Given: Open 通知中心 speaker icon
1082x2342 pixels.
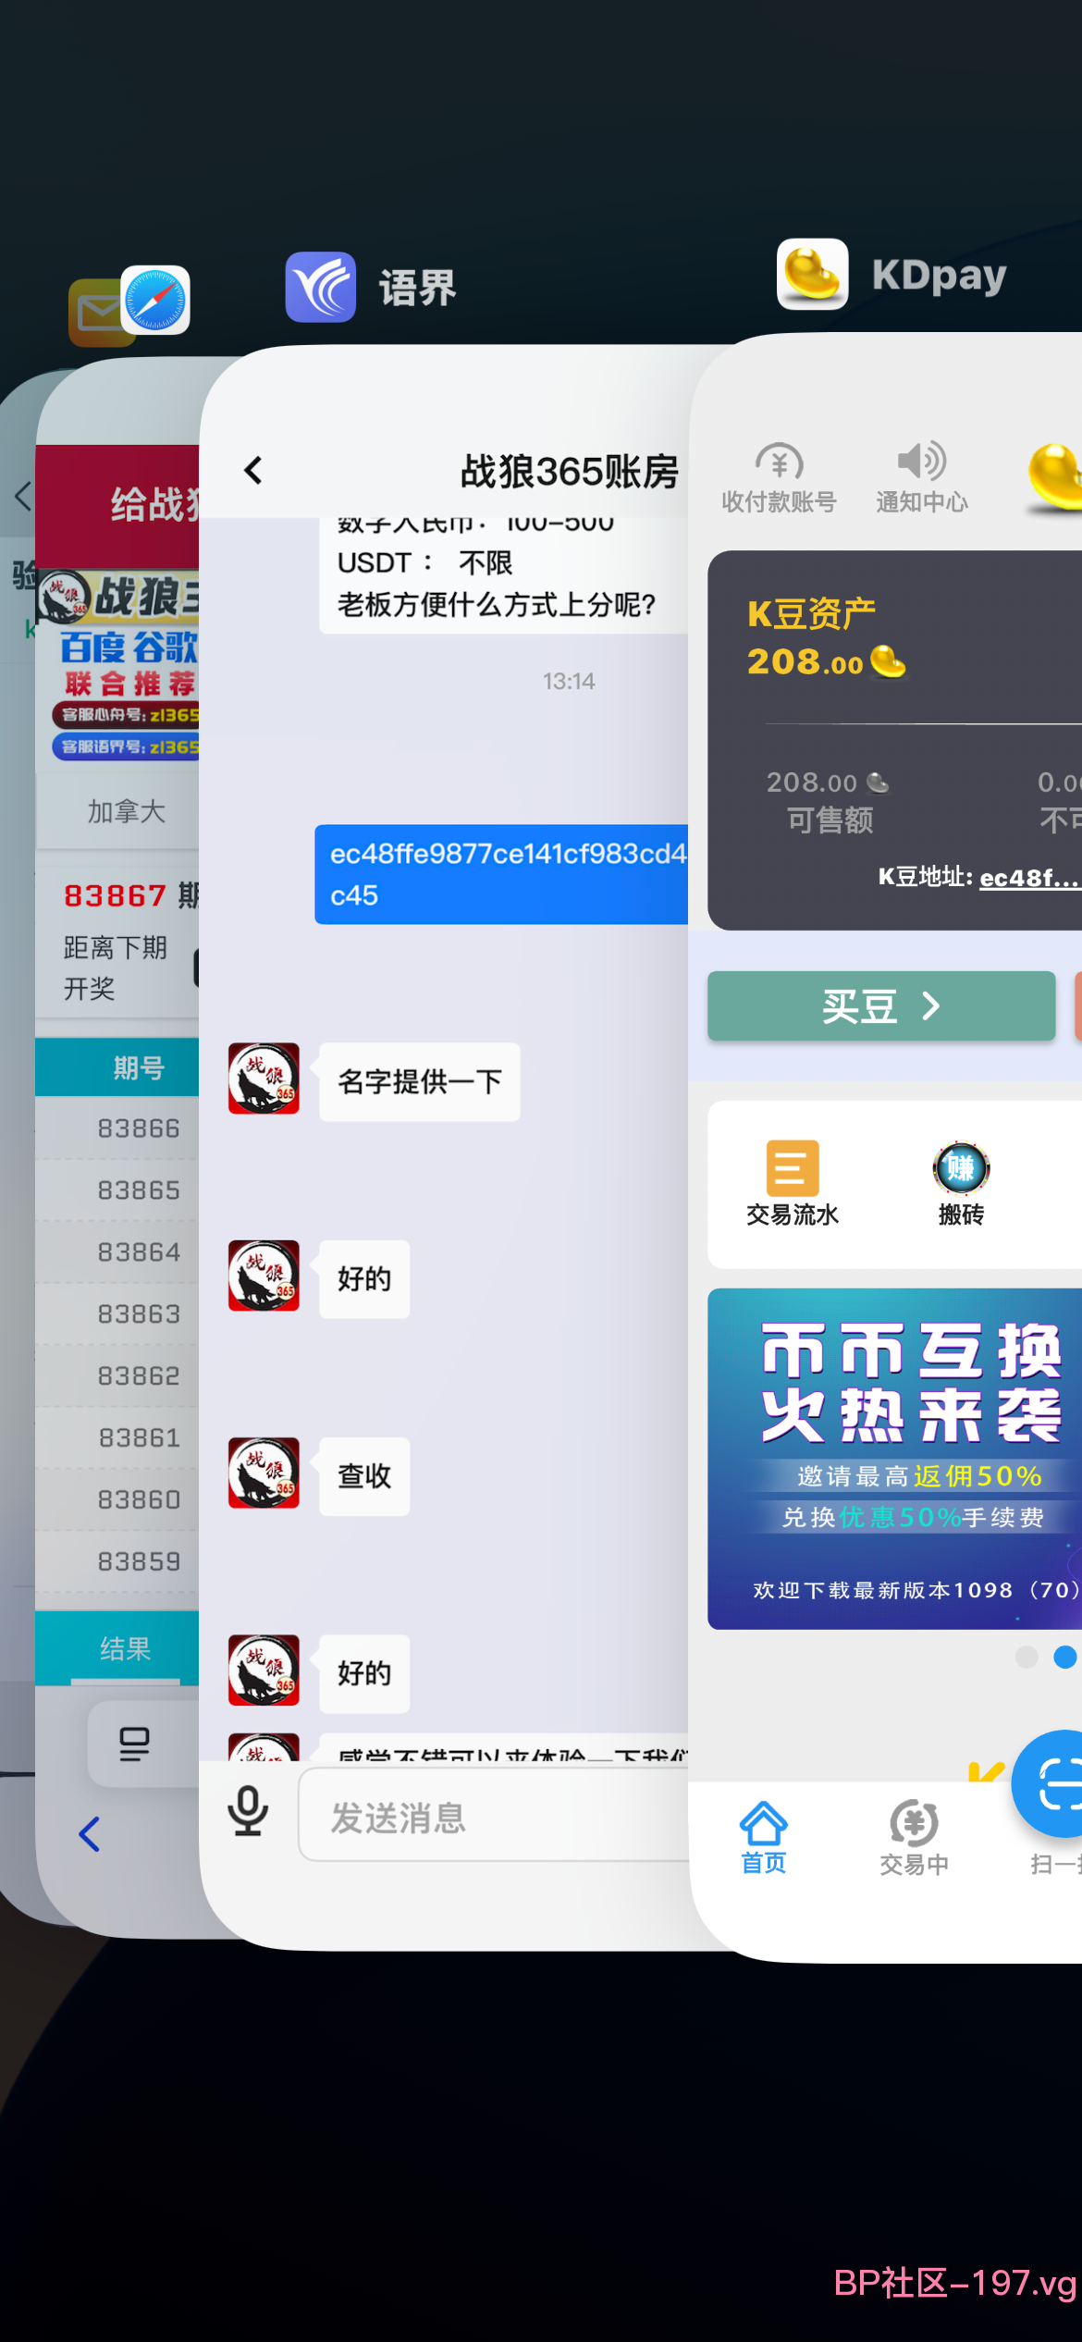Looking at the screenshot, I should click(921, 461).
